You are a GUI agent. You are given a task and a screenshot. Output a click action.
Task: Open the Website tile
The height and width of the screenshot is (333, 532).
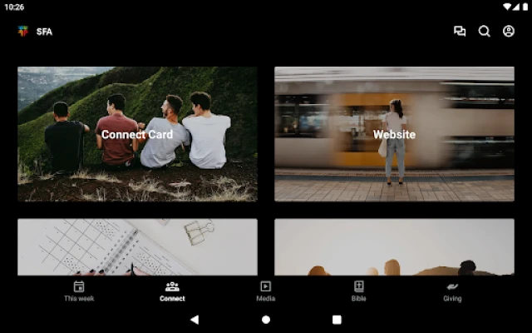tap(394, 134)
